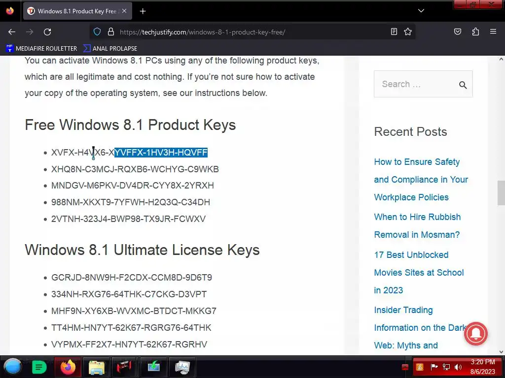Click the forward navigation arrow
The height and width of the screenshot is (378, 505).
tap(30, 32)
